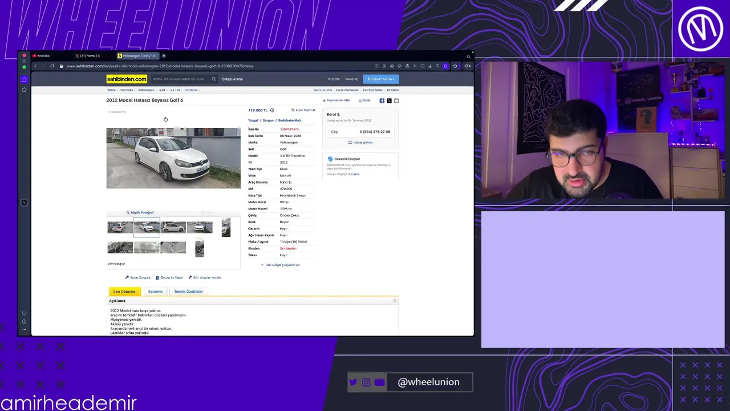This screenshot has width=730, height=411.
Task: Click the Detaylı Arama link
Action: (x=232, y=79)
